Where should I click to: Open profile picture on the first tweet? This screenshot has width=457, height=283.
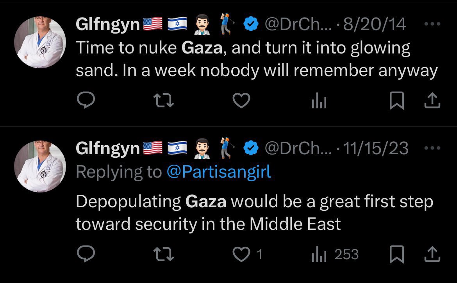(x=40, y=43)
